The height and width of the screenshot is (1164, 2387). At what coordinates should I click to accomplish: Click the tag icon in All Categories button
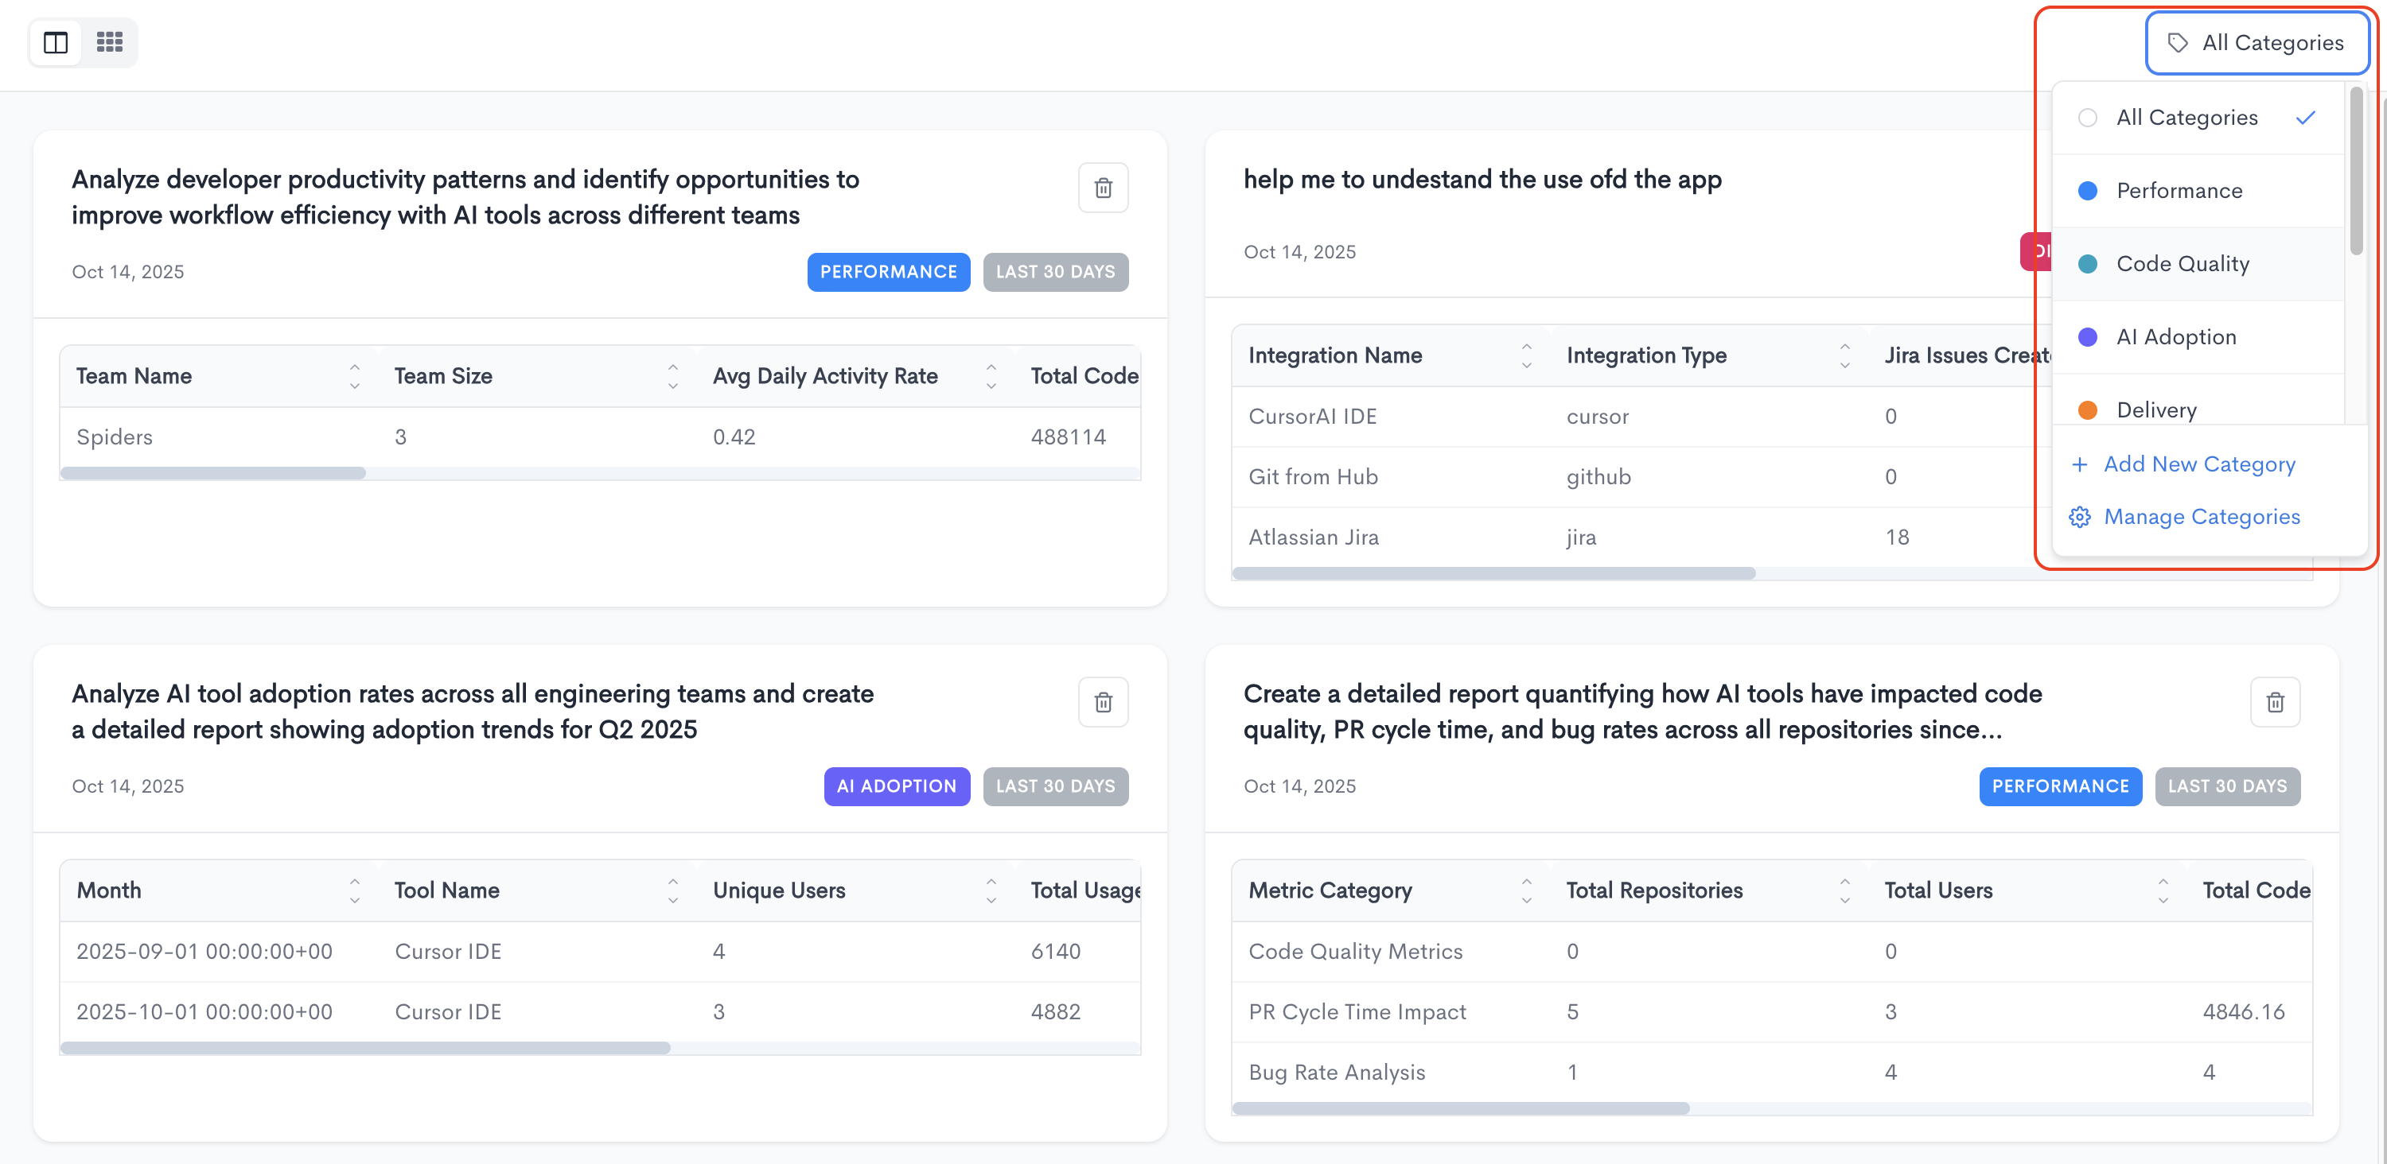pyautogui.click(x=2178, y=43)
